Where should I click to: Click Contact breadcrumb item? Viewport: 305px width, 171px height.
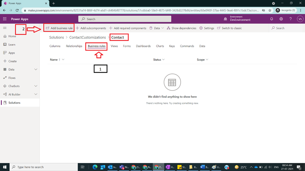tap(117, 38)
